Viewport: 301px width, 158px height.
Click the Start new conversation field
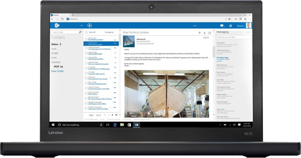[233, 37]
